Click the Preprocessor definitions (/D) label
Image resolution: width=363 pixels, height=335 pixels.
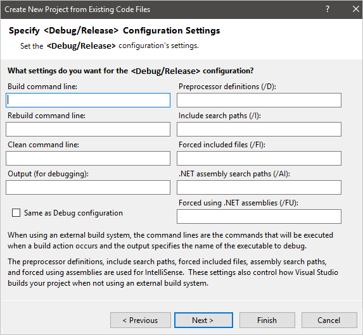(x=227, y=87)
